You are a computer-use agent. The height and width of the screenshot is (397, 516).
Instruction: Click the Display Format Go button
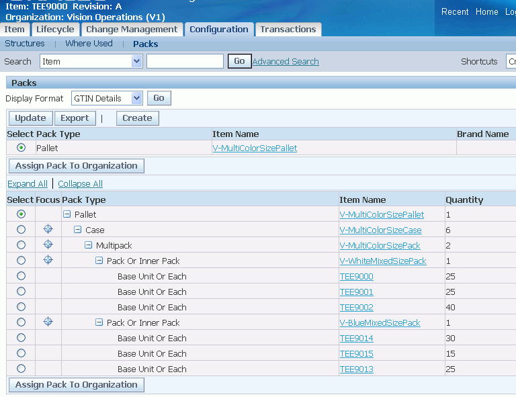pos(159,98)
